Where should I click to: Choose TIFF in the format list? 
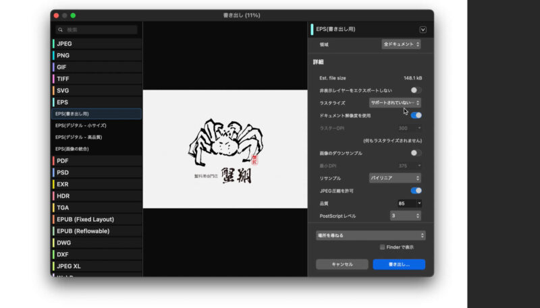pos(97,79)
